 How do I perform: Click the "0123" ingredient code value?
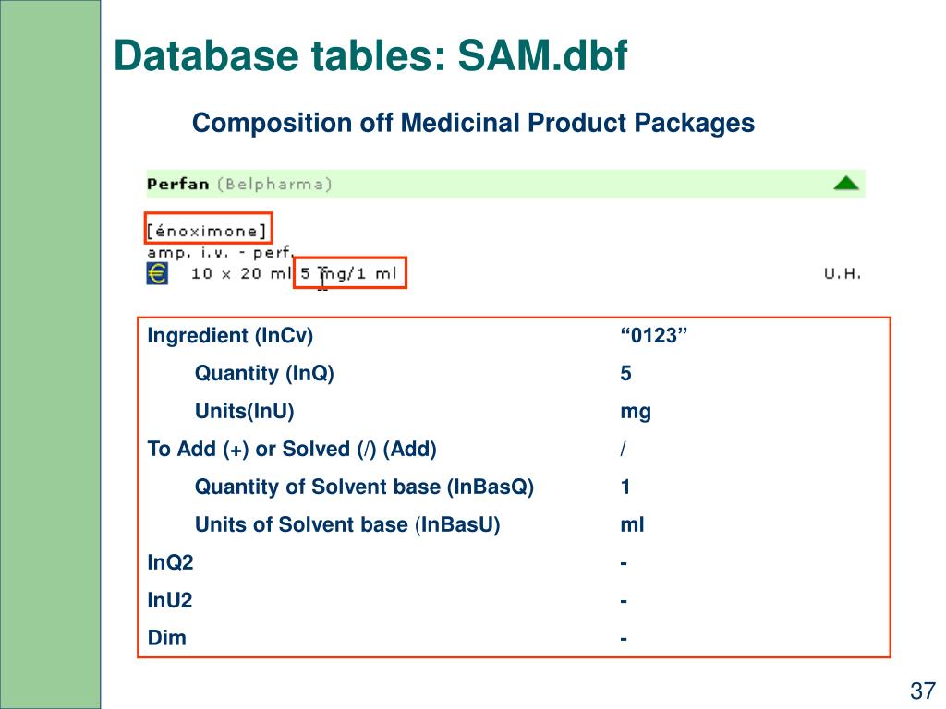pyautogui.click(x=654, y=335)
